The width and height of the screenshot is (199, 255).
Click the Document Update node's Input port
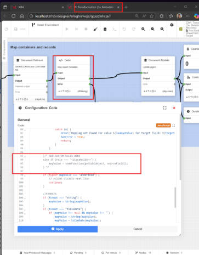click(x=141, y=73)
